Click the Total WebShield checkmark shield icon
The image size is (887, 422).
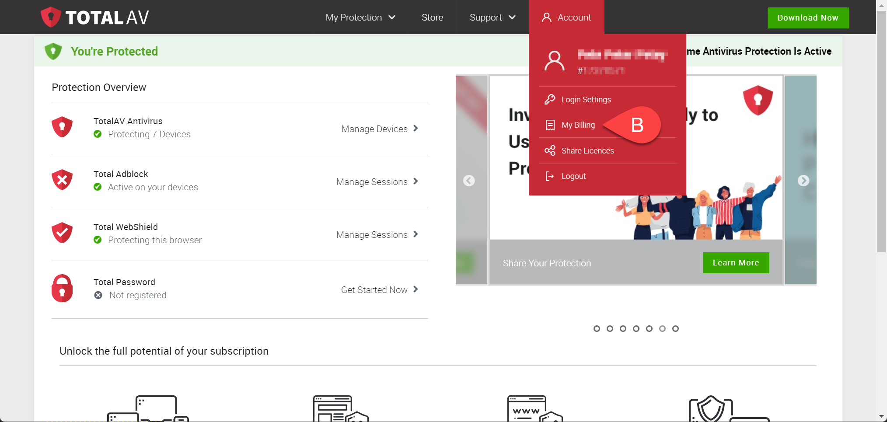(62, 233)
